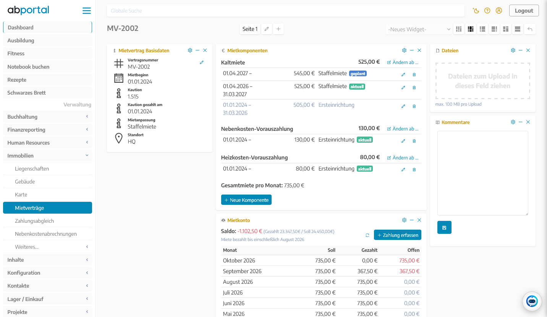Image resolution: width=547 pixels, height=317 pixels.
Task: Minimize the Kommentare widget
Action: (x=521, y=122)
